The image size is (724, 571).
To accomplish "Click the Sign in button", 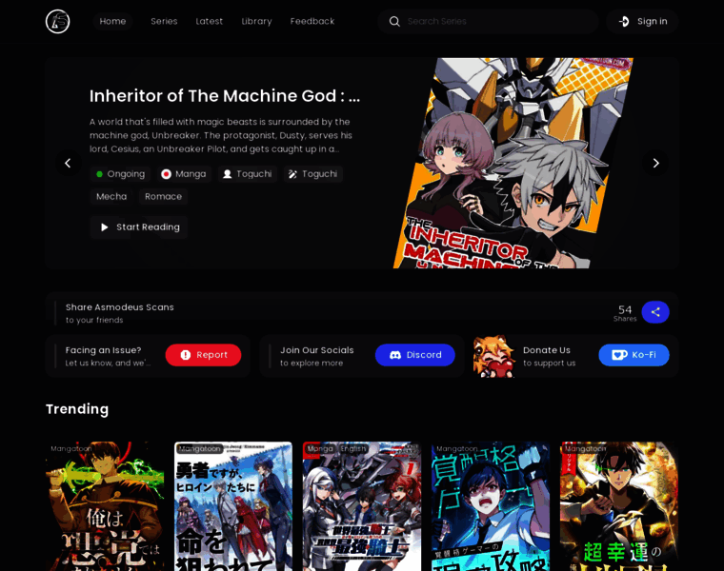I will click(x=642, y=21).
